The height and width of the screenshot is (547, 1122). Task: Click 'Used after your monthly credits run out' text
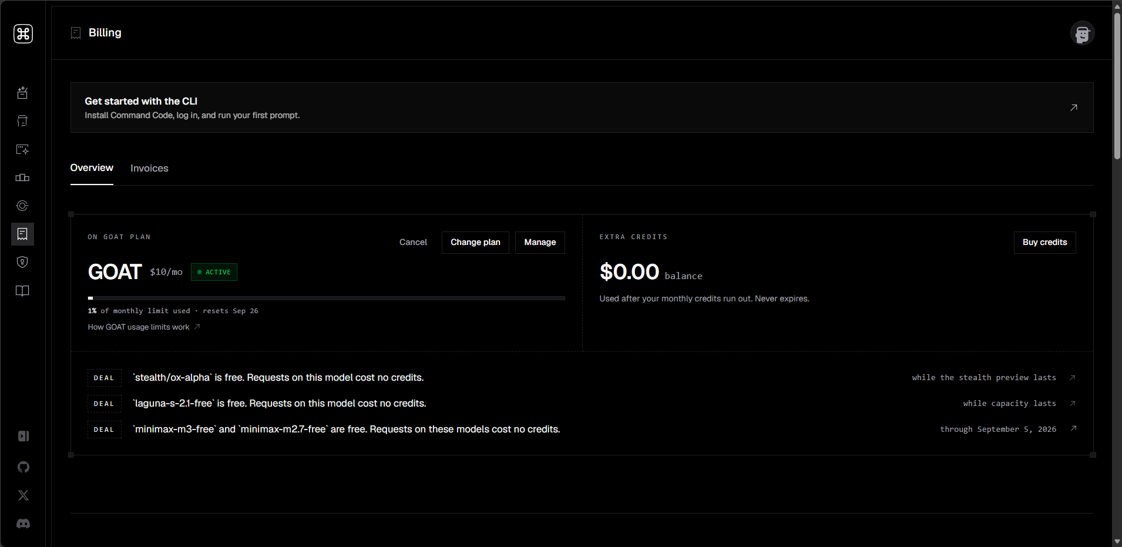click(x=704, y=298)
